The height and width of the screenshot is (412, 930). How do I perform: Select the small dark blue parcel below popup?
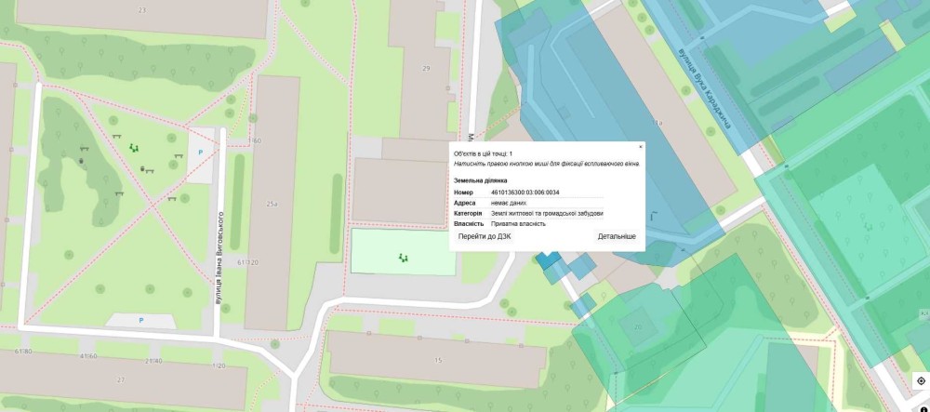(546, 260)
